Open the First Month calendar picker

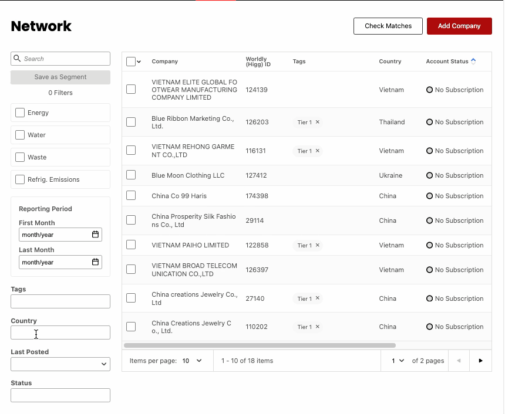click(95, 234)
